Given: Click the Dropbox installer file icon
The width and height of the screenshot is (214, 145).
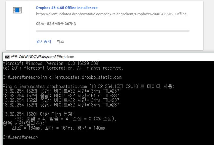Looking at the screenshot, I should [x=17, y=10].
